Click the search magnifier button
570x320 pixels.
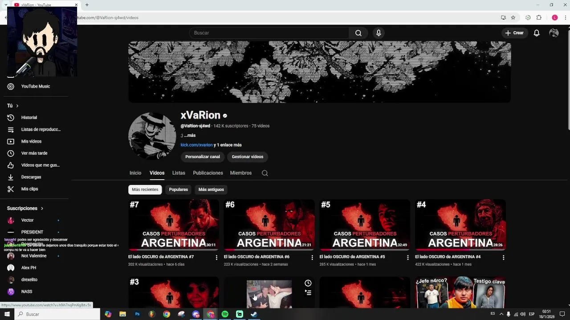pos(358,33)
